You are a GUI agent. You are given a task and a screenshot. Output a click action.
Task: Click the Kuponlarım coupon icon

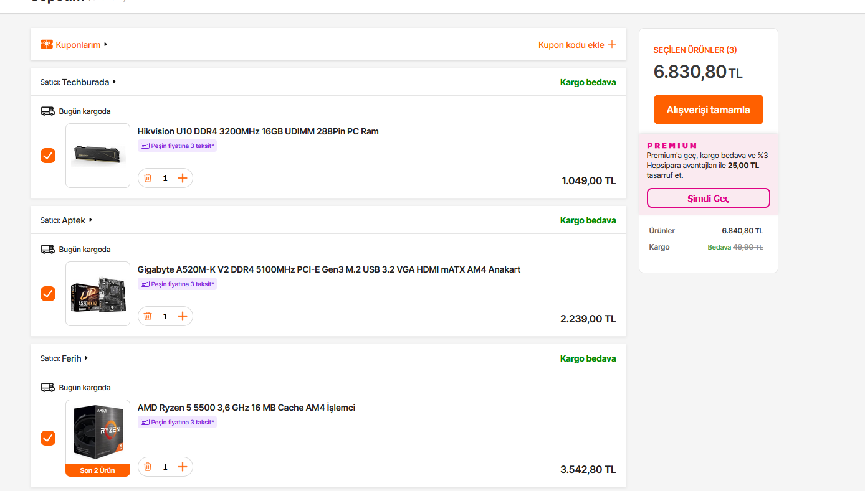(x=47, y=45)
